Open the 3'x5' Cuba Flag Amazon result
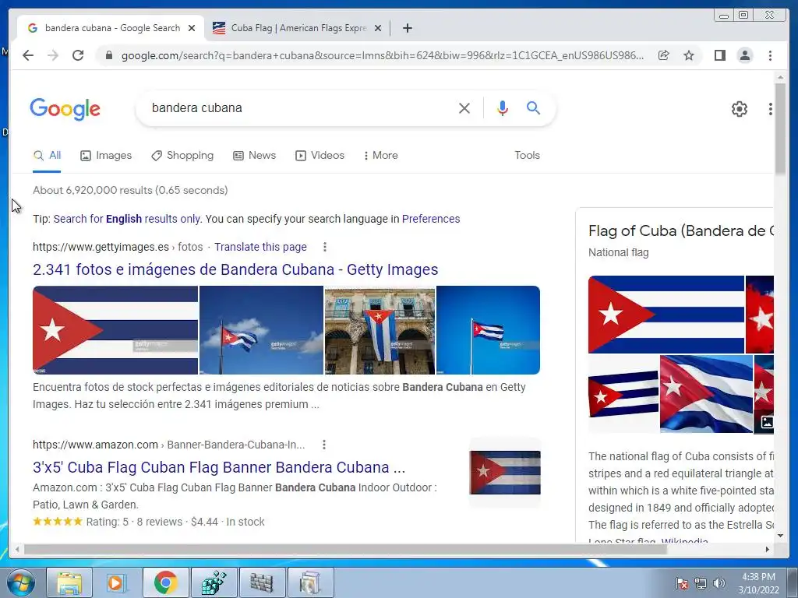 (x=219, y=467)
